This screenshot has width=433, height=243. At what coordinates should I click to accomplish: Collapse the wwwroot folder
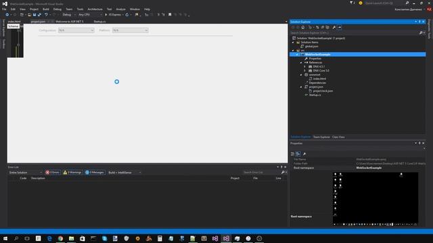tap(301, 75)
